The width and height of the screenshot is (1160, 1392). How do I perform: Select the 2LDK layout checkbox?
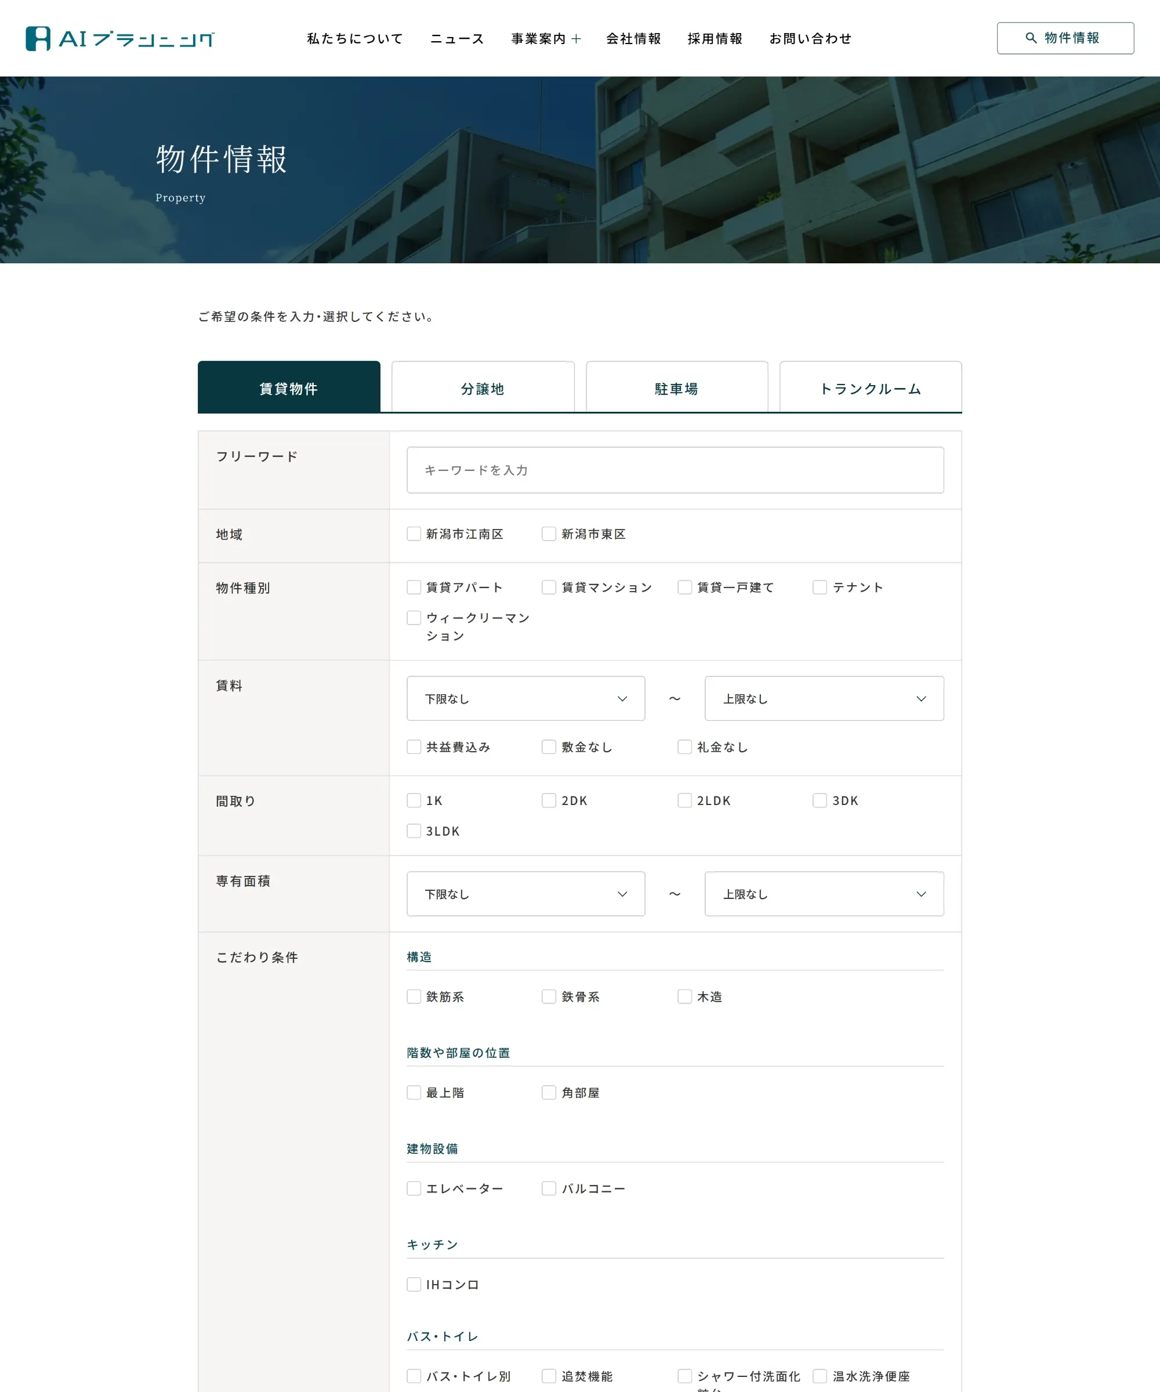click(685, 800)
